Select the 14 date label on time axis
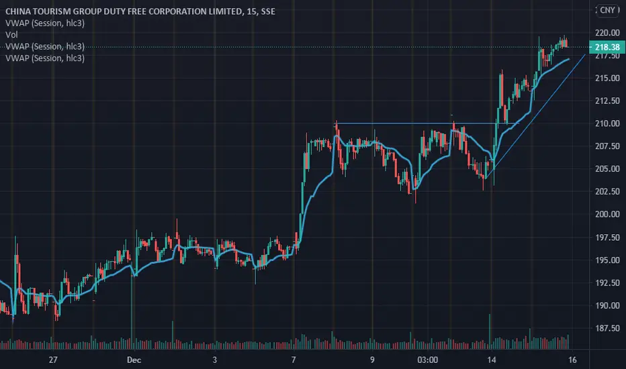This screenshot has width=626, height=369. tap(492, 360)
